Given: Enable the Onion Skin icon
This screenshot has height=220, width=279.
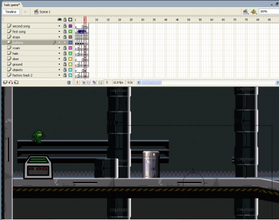Looking at the screenshot, I should [x=84, y=82].
